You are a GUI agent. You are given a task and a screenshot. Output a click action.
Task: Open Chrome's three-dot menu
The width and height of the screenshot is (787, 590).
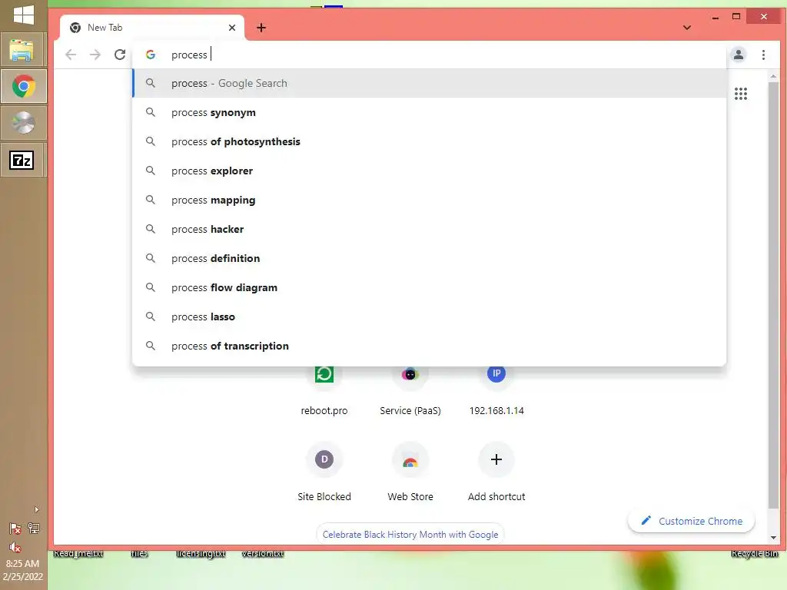click(763, 55)
